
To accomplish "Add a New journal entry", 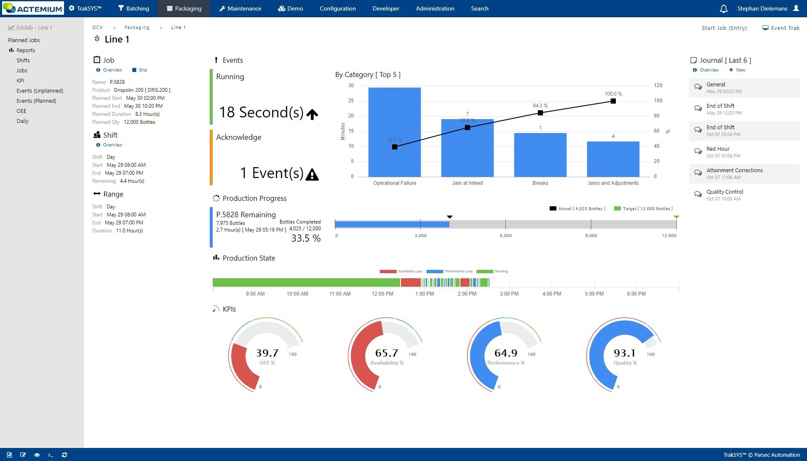I will pyautogui.click(x=737, y=70).
